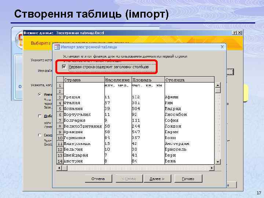This screenshot has height=198, width=264.
Task: Click the Вена capital cell
Action: pos(190,161)
